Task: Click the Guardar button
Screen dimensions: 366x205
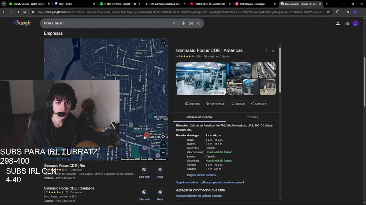Action: click(x=238, y=104)
